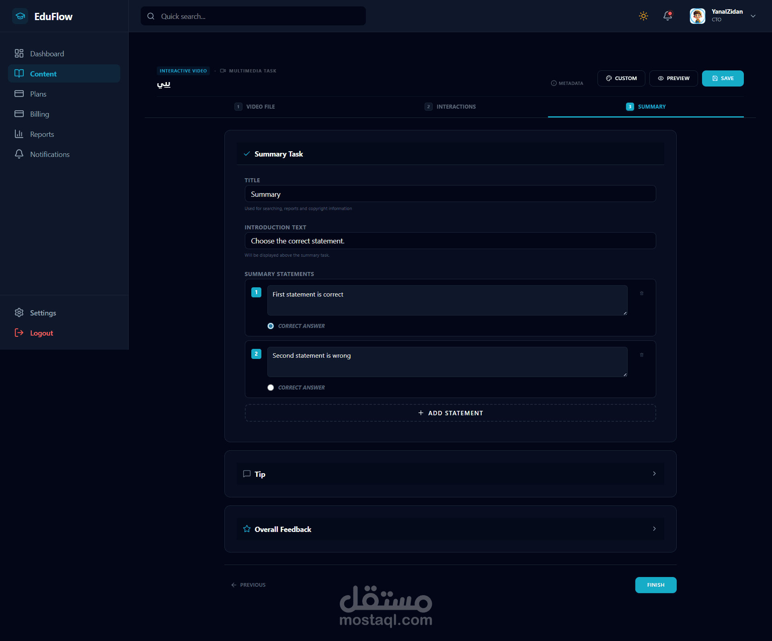Delete the first summary statement

642,293
